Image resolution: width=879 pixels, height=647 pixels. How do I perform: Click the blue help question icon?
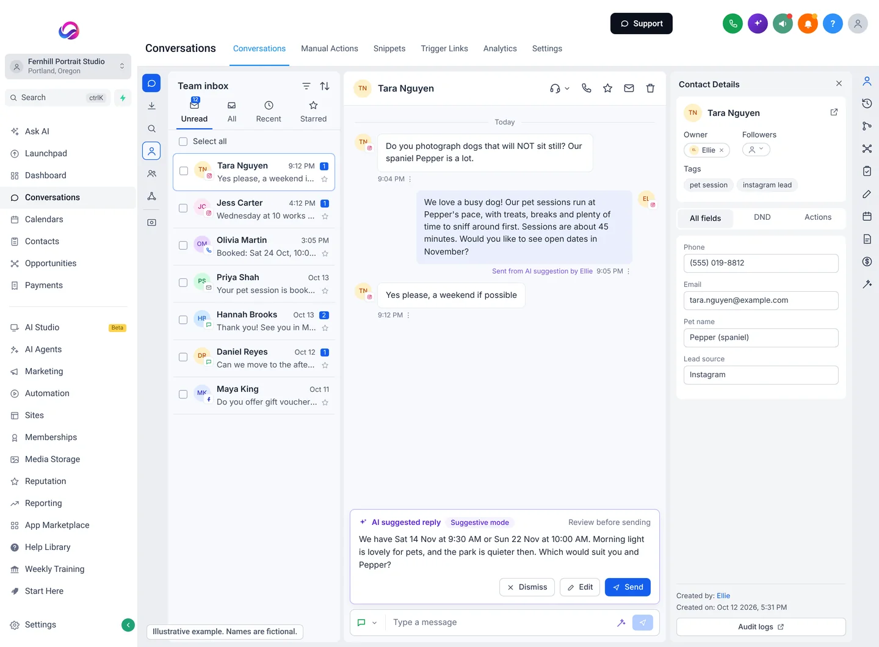(x=833, y=24)
